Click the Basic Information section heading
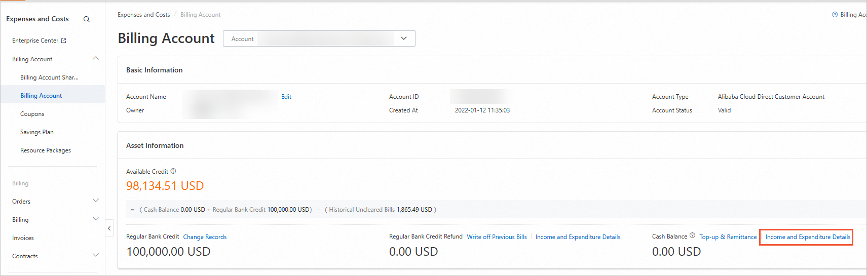This screenshot has height=276, width=867. (155, 70)
